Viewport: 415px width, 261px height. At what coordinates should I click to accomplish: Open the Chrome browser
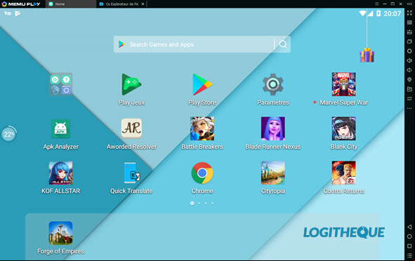(202, 173)
